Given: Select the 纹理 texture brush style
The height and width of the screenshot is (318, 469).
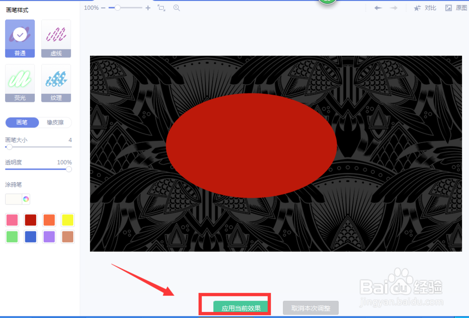Looking at the screenshot, I should (56, 83).
